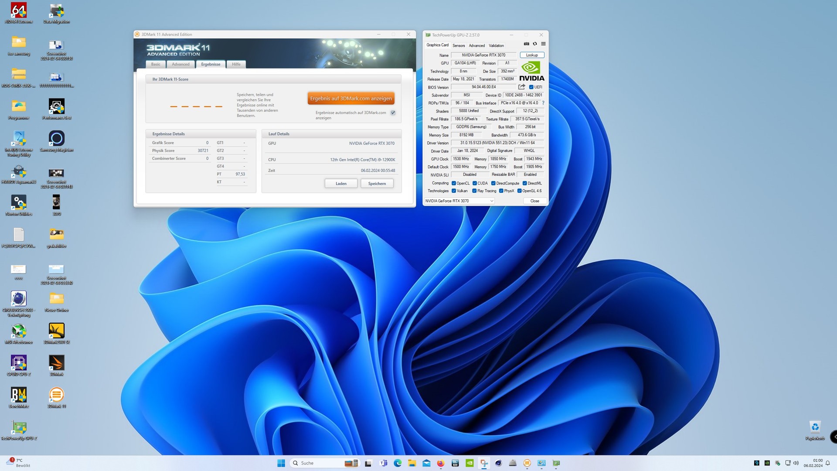Toggle the OpenGL 4.6 checkbox
This screenshot has width=837, height=471.
pyautogui.click(x=520, y=191)
